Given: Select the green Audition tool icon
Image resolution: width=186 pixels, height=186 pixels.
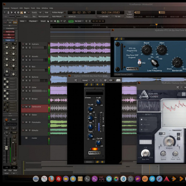Looking at the screenshot, I should tap(58, 21).
